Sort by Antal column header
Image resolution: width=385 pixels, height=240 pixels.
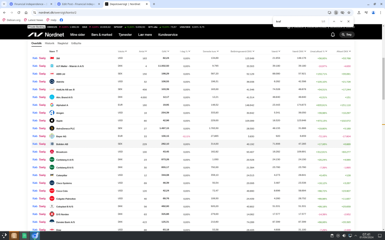[142, 51]
